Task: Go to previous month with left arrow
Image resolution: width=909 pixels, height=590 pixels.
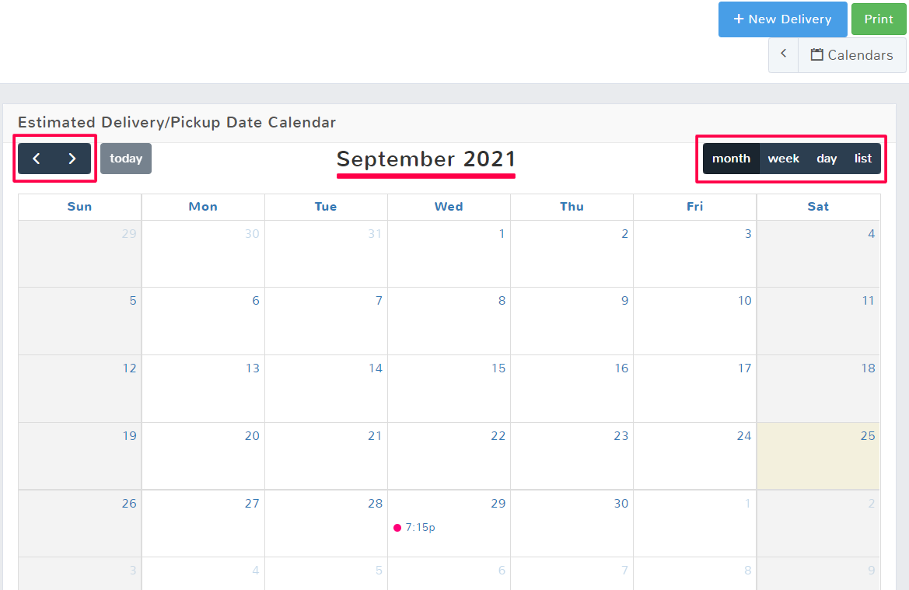Action: 37,159
